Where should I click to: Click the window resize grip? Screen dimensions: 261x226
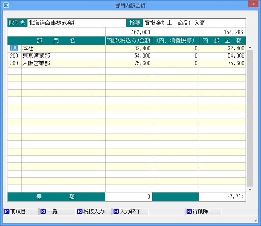coord(256,220)
